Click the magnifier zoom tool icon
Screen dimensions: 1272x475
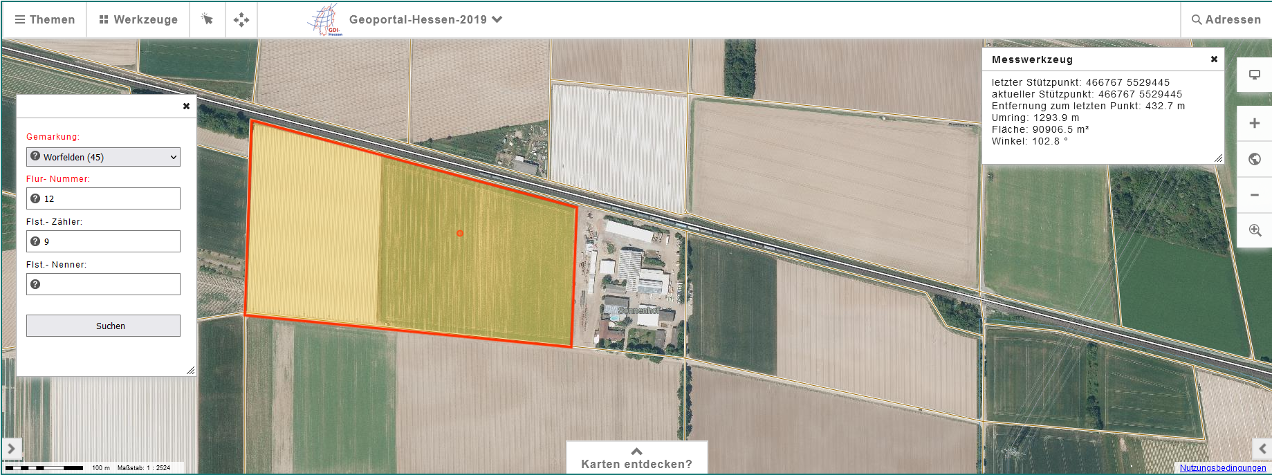1254,230
